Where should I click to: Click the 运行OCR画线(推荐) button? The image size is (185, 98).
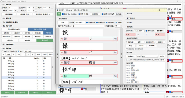point(40,29)
